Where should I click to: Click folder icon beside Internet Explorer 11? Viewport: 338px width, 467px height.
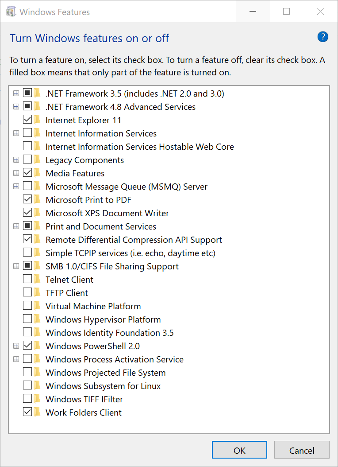(x=38, y=120)
